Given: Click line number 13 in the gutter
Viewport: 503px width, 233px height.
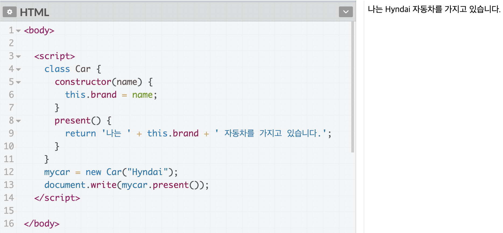Looking at the screenshot, I should coord(9,185).
